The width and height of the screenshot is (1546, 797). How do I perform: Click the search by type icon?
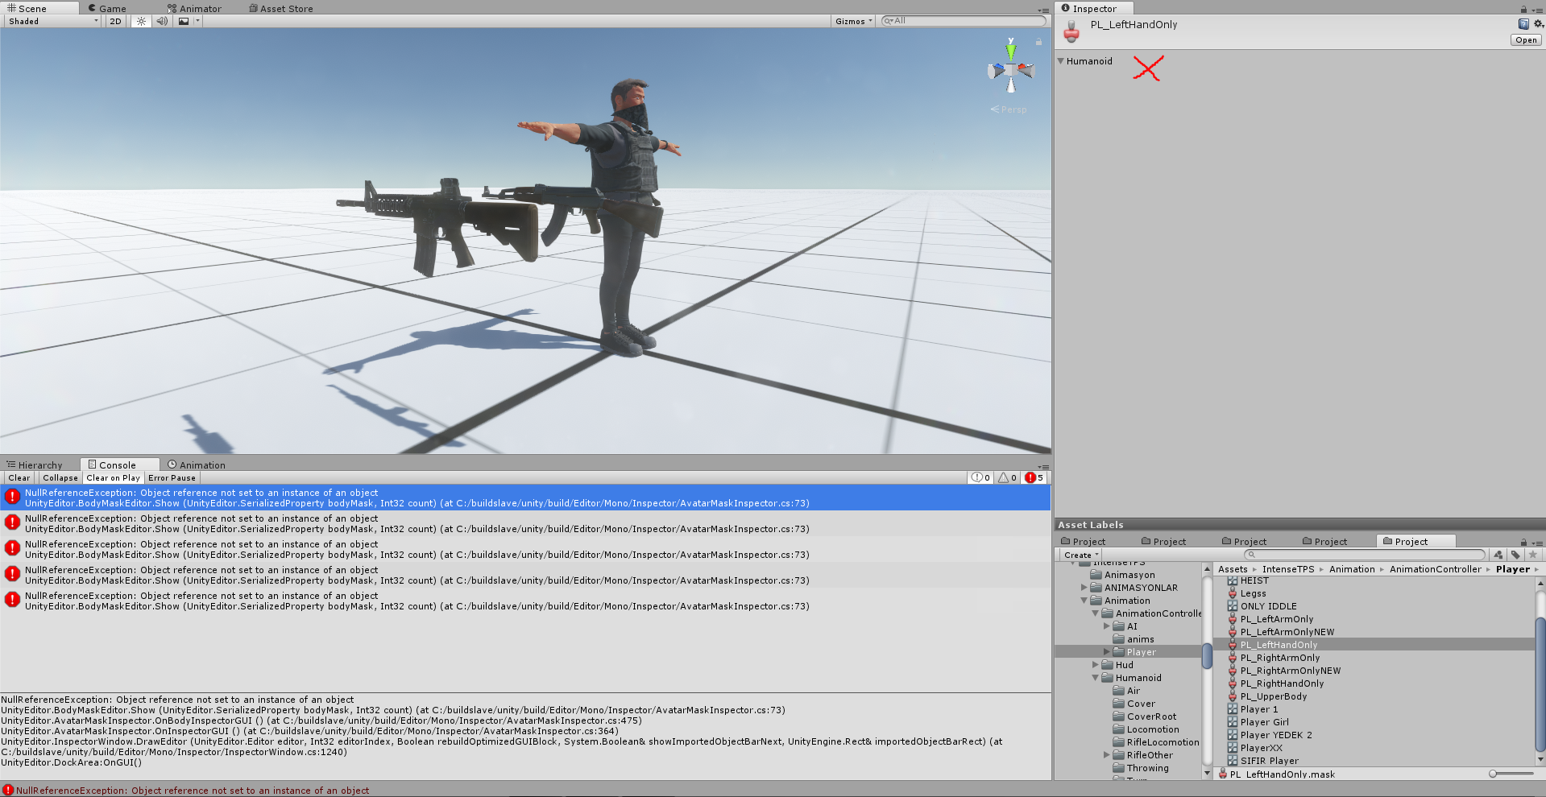click(1498, 555)
